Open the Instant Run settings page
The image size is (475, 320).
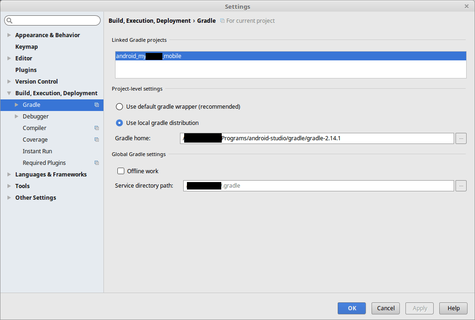tap(37, 151)
